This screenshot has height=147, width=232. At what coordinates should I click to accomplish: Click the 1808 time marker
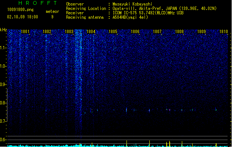coord(179,32)
